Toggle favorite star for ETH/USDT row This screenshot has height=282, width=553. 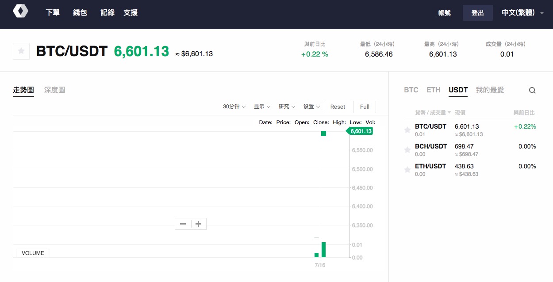coord(407,170)
